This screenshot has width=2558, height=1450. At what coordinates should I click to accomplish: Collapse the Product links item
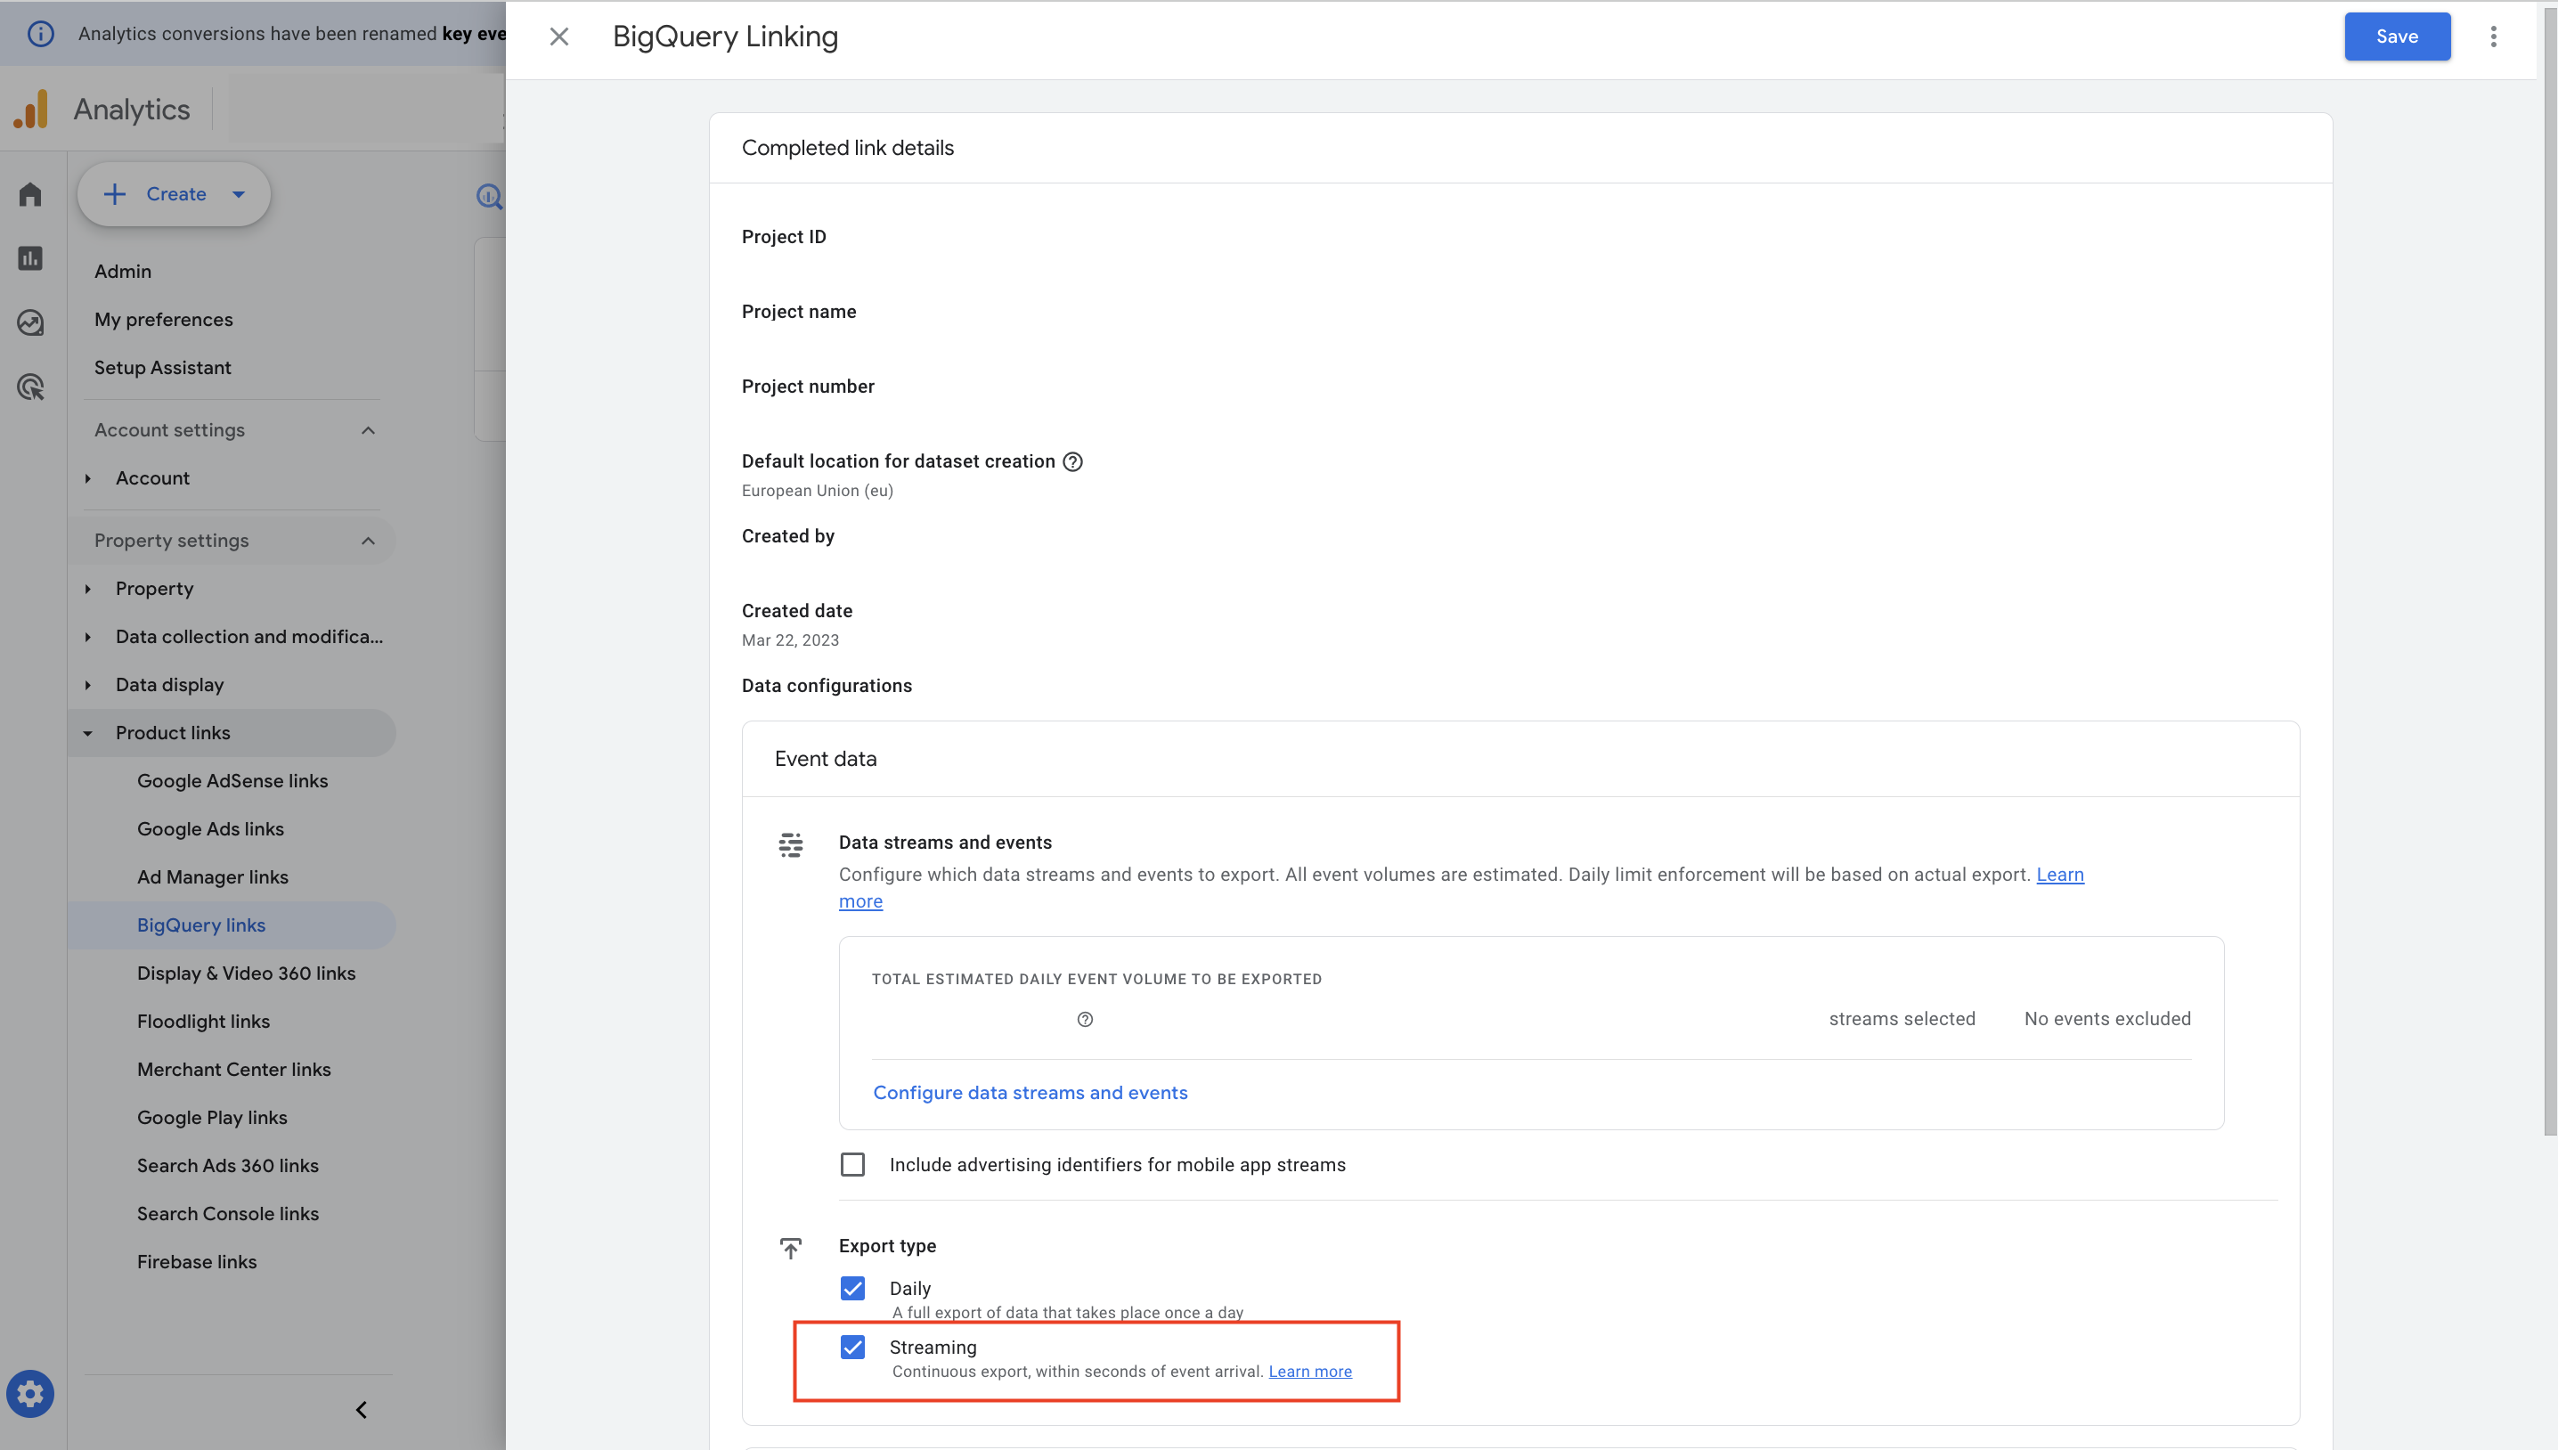point(87,733)
